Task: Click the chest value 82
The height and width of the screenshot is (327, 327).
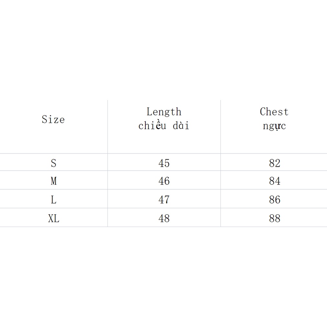Action: pyautogui.click(x=274, y=163)
